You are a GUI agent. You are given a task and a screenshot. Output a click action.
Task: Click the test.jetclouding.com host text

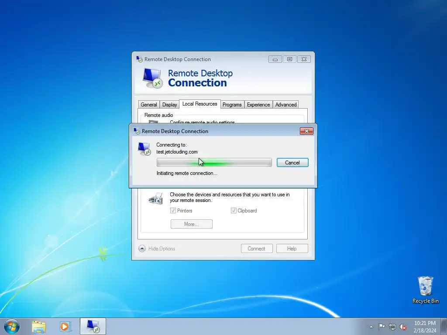[x=177, y=152]
